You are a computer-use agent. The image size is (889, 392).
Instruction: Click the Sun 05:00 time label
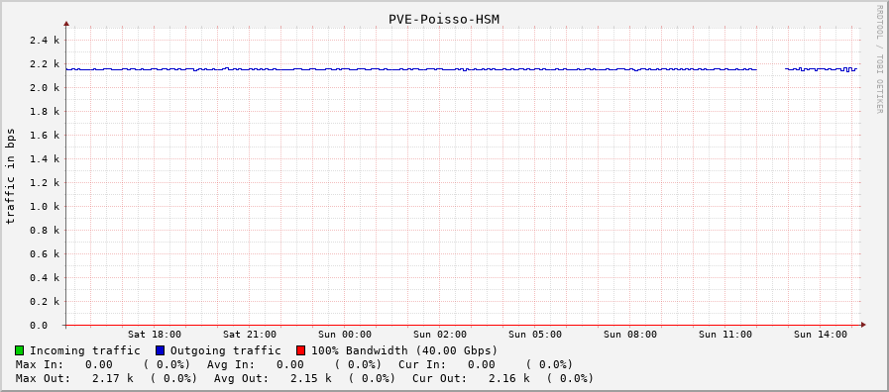click(536, 335)
